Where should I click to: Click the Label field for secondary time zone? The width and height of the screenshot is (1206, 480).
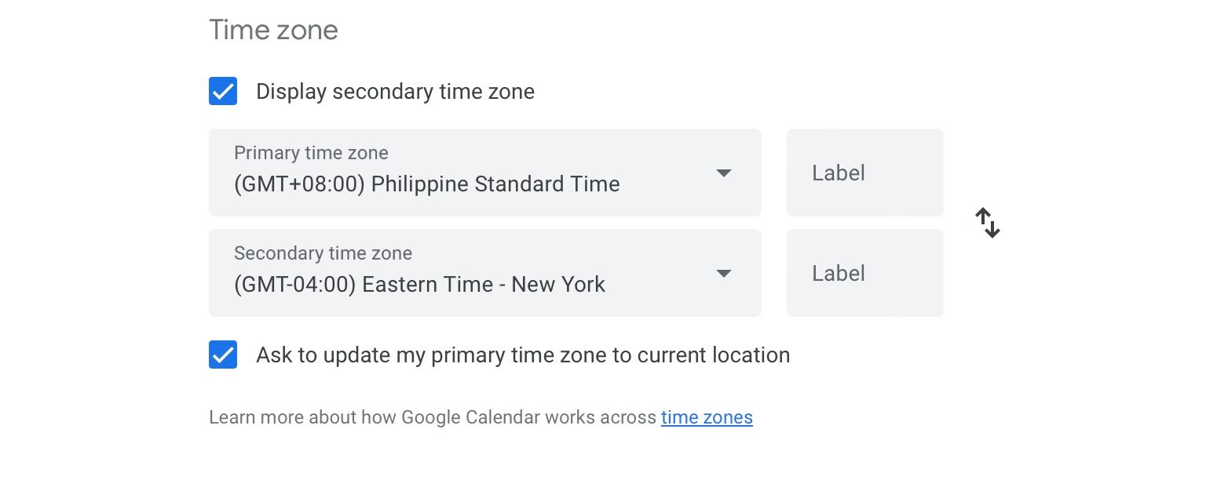click(x=864, y=273)
